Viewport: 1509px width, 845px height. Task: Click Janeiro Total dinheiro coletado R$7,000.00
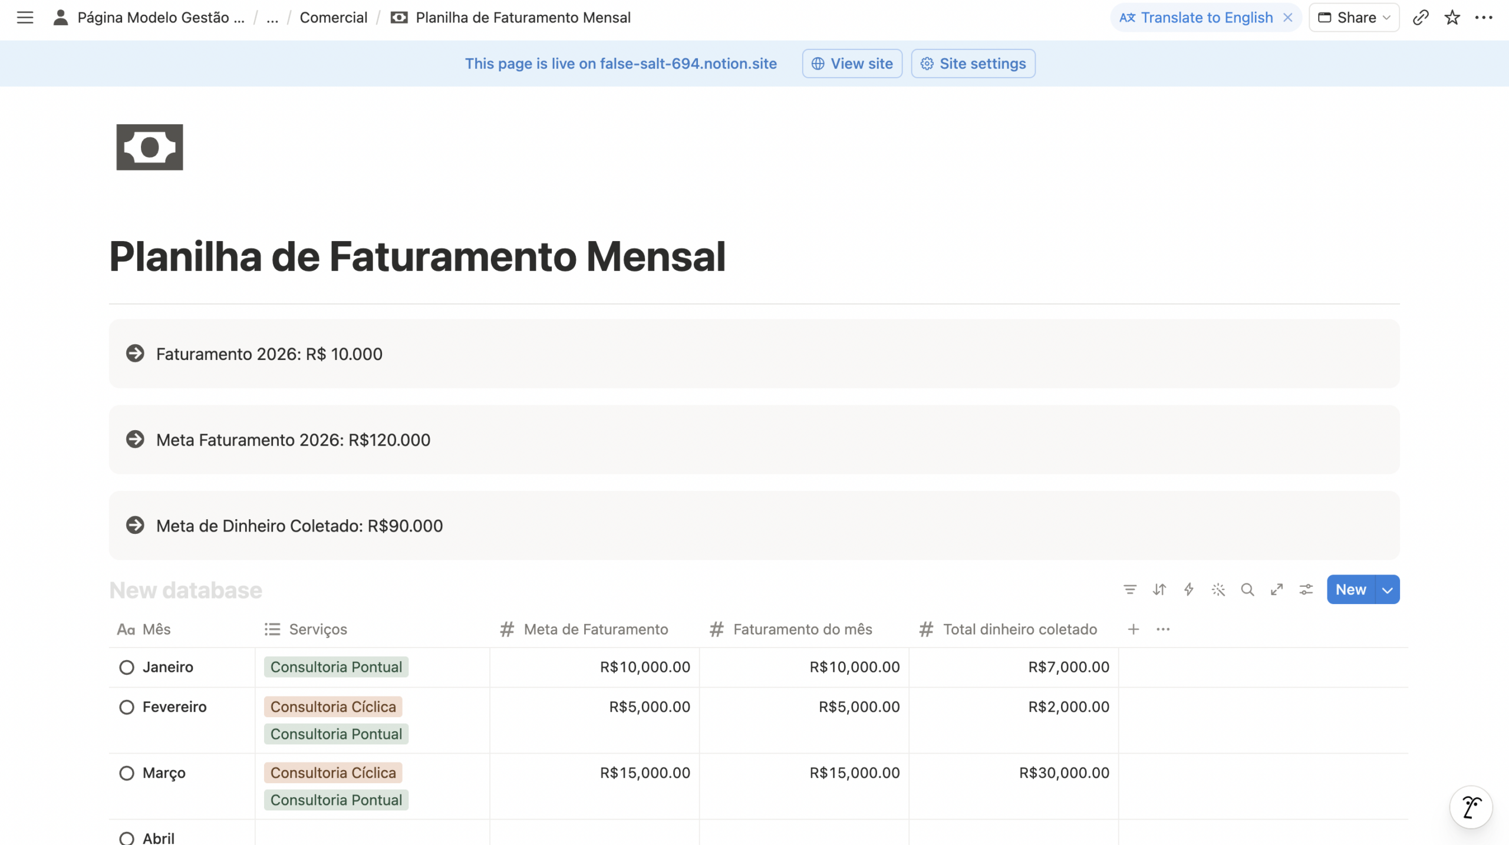pyautogui.click(x=1069, y=667)
